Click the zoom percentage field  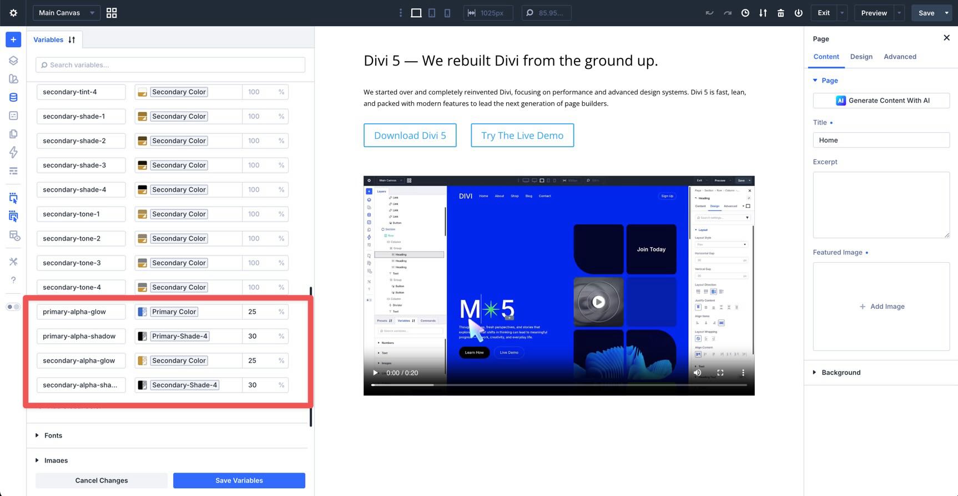coord(546,13)
